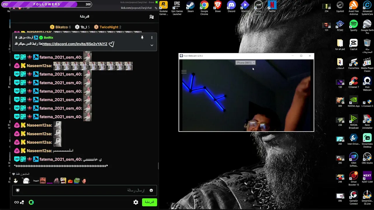Open the FrameView shortcut
Viewport: 374px width, 210px height.
click(354, 64)
